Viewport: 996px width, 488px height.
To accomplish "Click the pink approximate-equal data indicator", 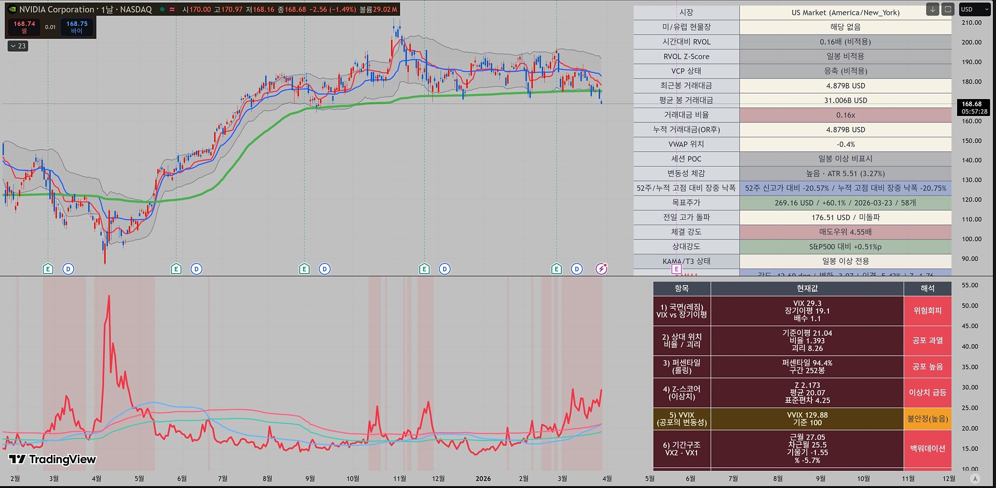I will (172, 9).
